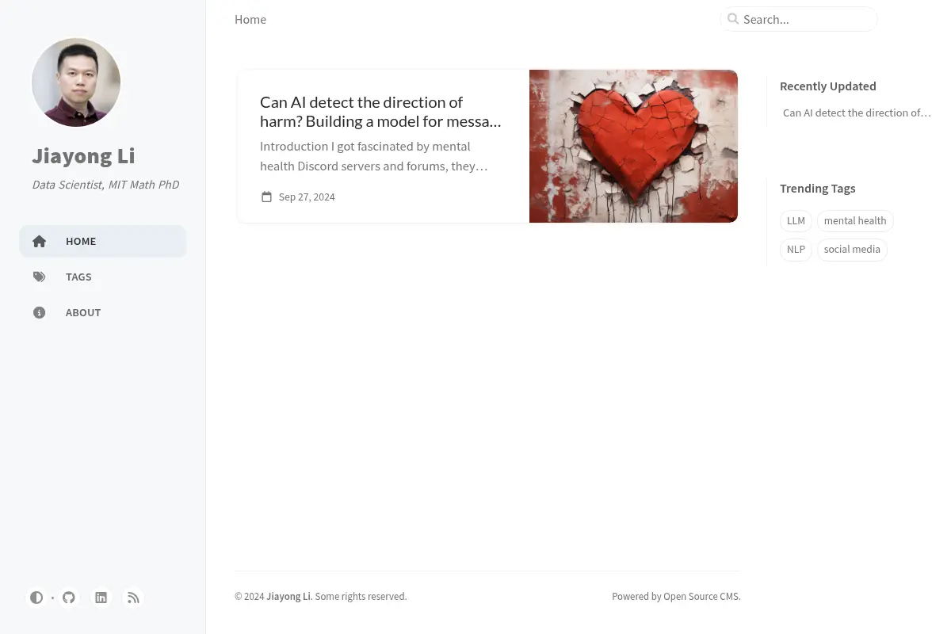Click the info icon beside ABOUT
Image resolution: width=951 pixels, height=634 pixels.
coord(39,312)
